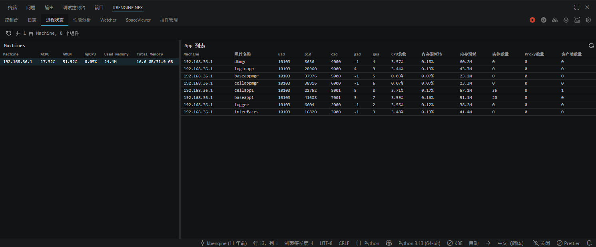
Task: Click the 自动 status bar item
Action: [x=474, y=243]
